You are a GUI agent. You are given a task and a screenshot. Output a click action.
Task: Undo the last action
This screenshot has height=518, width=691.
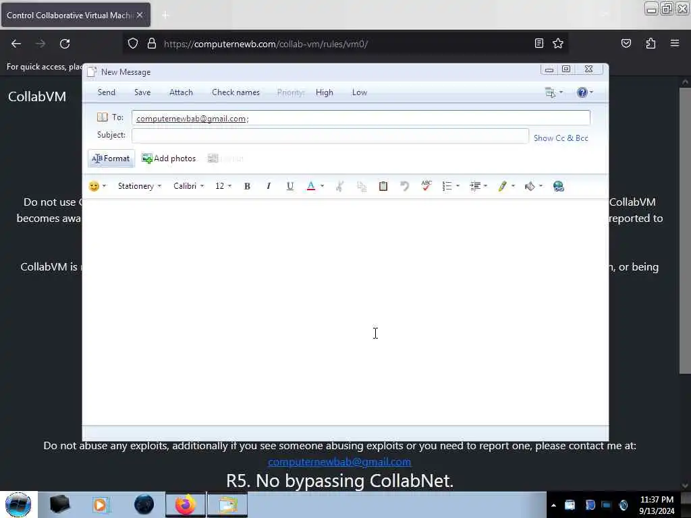tap(404, 186)
